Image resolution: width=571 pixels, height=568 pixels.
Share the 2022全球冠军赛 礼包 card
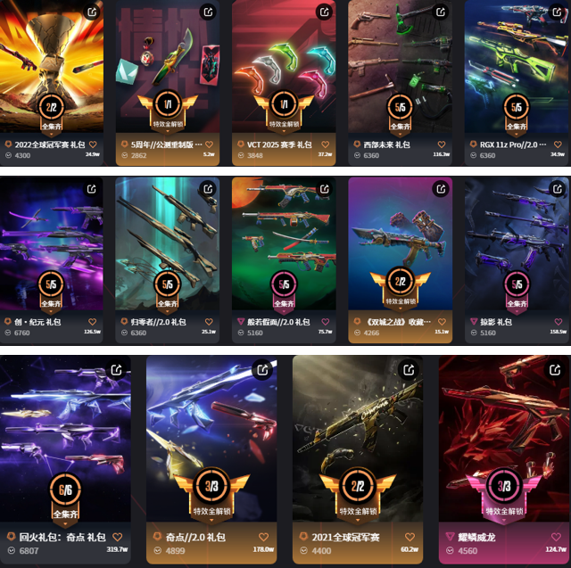(x=92, y=12)
